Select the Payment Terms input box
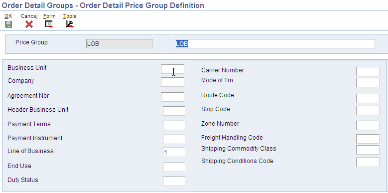388x193 pixels. click(x=174, y=125)
